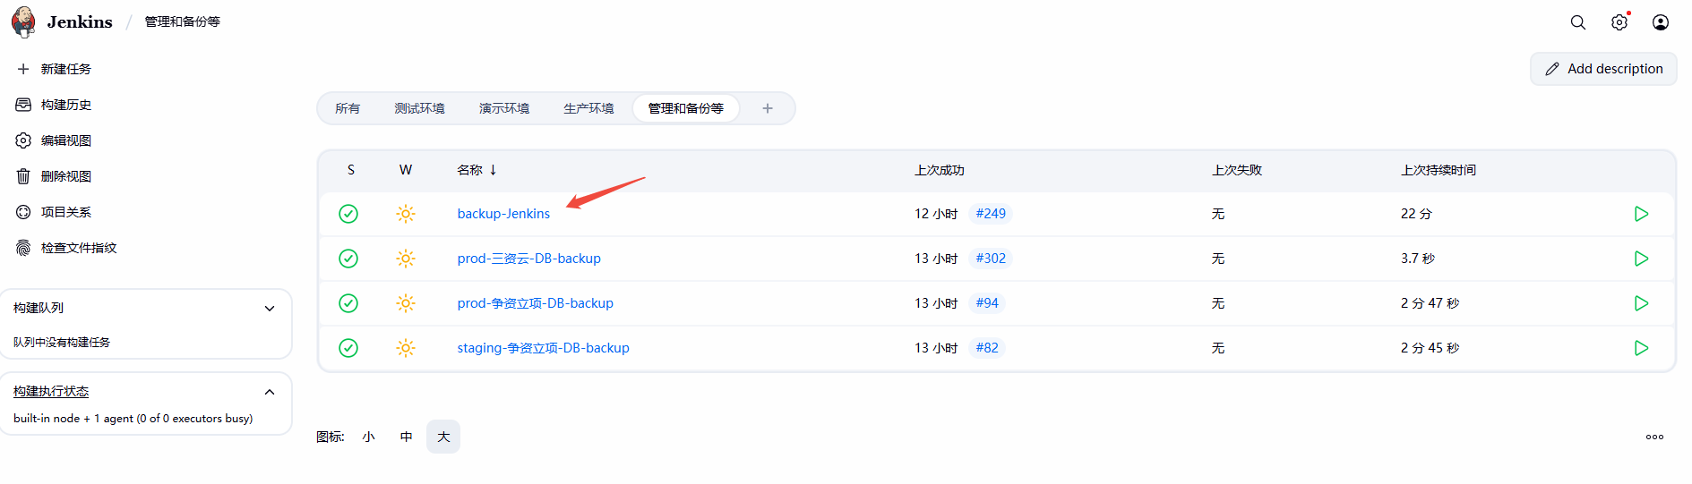Select the 管理和备份等 tab

pos(685,108)
